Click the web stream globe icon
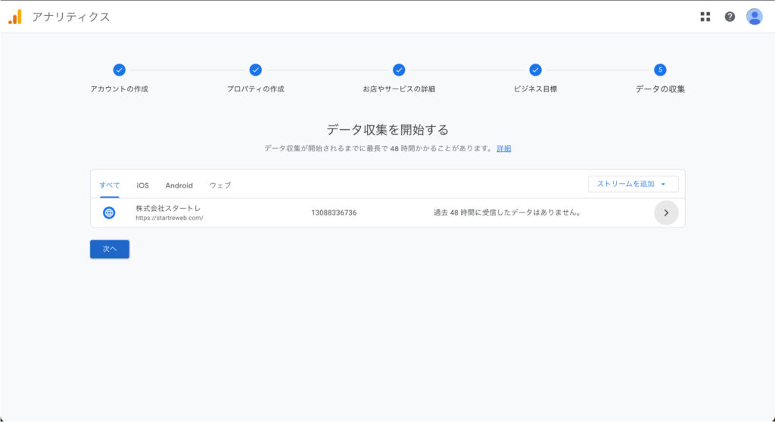The image size is (775, 422). click(109, 213)
